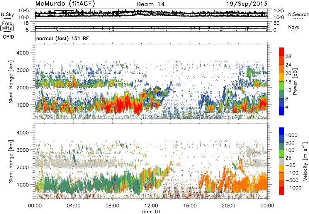Click the 2000 tick of velocity panel axis

pos(23,167)
